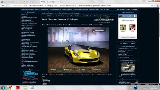The width and height of the screenshot is (160, 90).
Task: Open the Windows Start button
Action: [x=3, y=88]
